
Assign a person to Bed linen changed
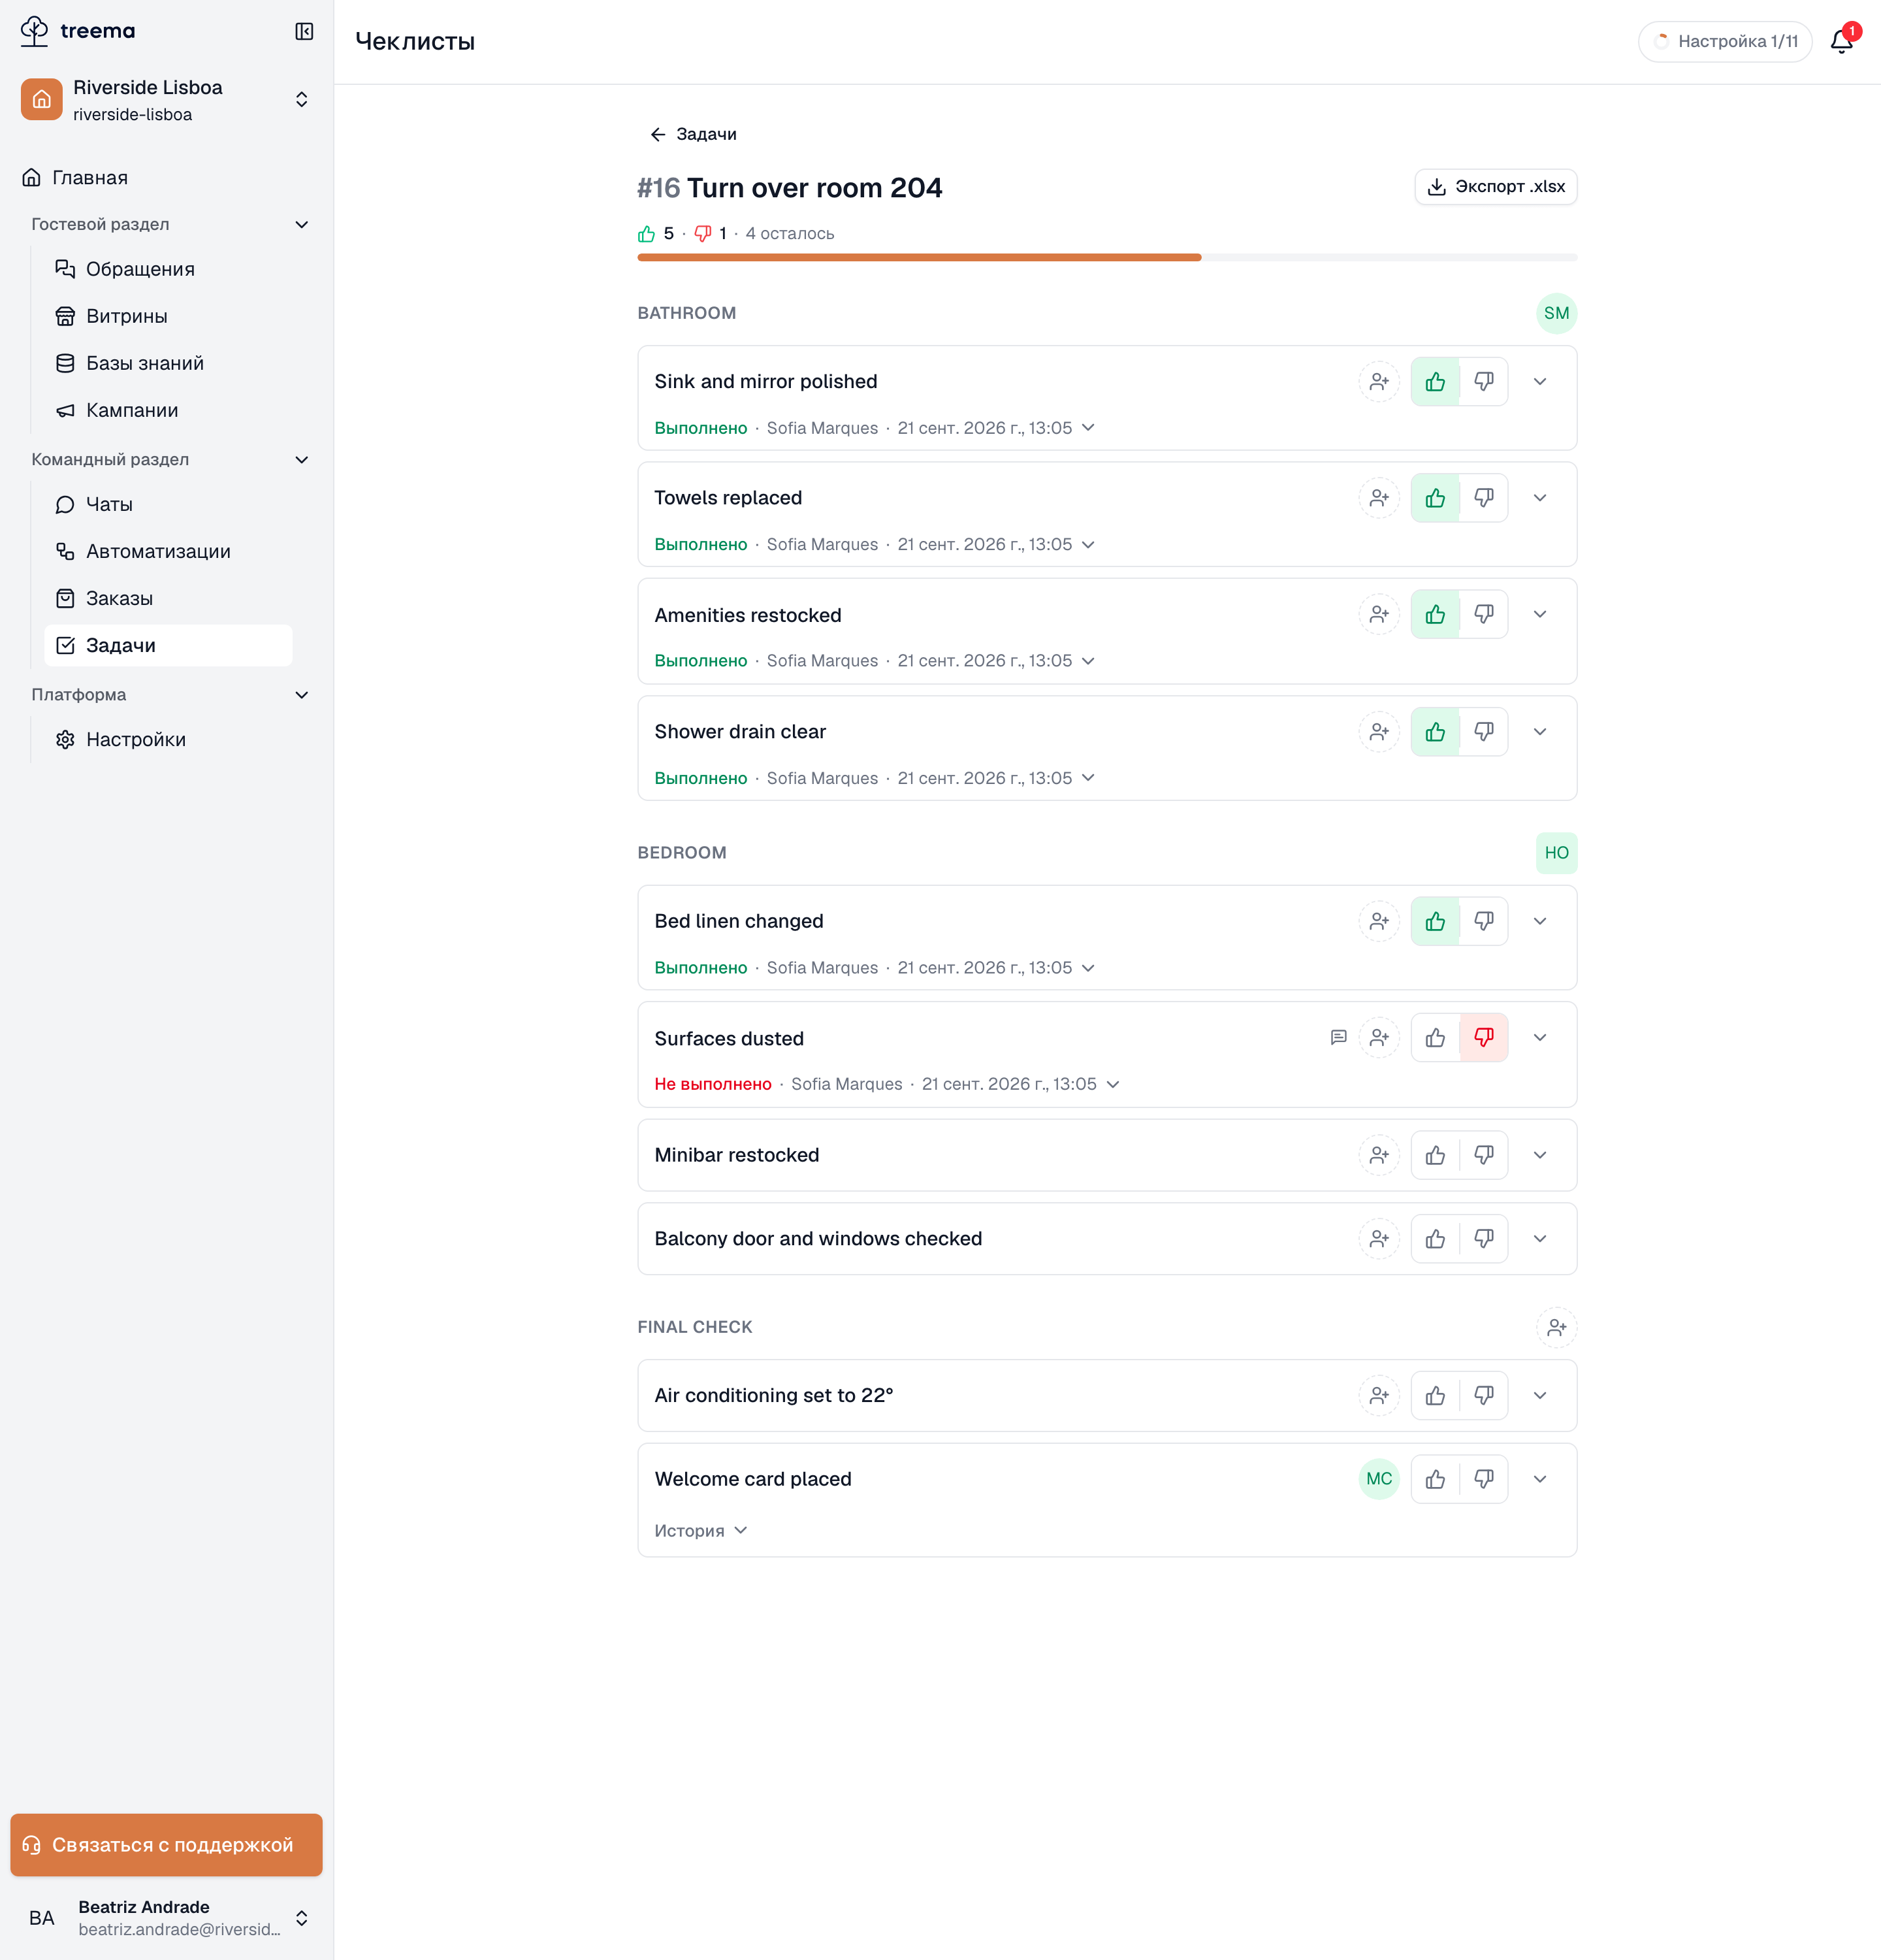1379,921
